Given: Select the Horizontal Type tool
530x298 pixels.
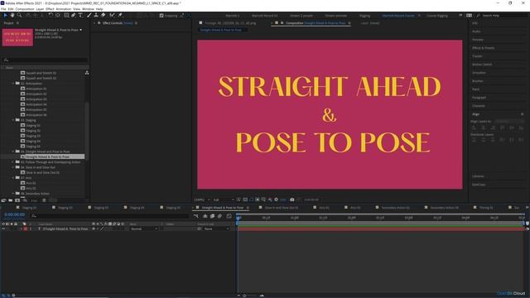Looking at the screenshot, I should pos(80,15).
